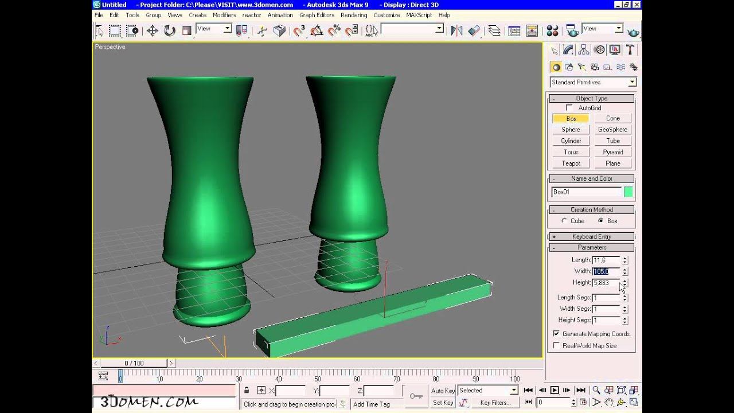Screen dimensions: 734x413
Task: Collapse the Parameters rollout
Action: tap(592, 247)
